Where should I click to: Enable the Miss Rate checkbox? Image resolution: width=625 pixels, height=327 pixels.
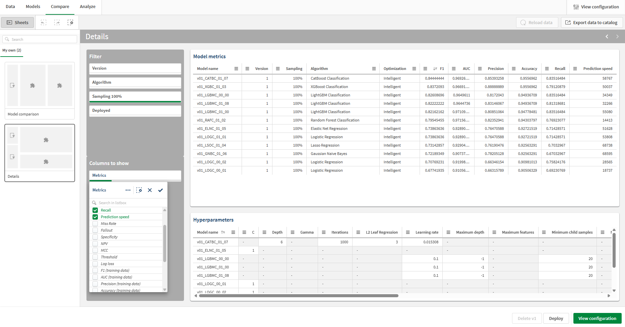95,223
